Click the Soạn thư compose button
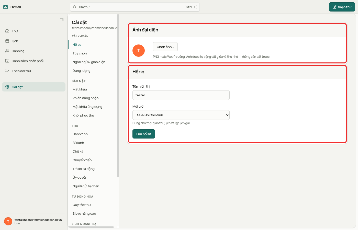 pos(342,7)
